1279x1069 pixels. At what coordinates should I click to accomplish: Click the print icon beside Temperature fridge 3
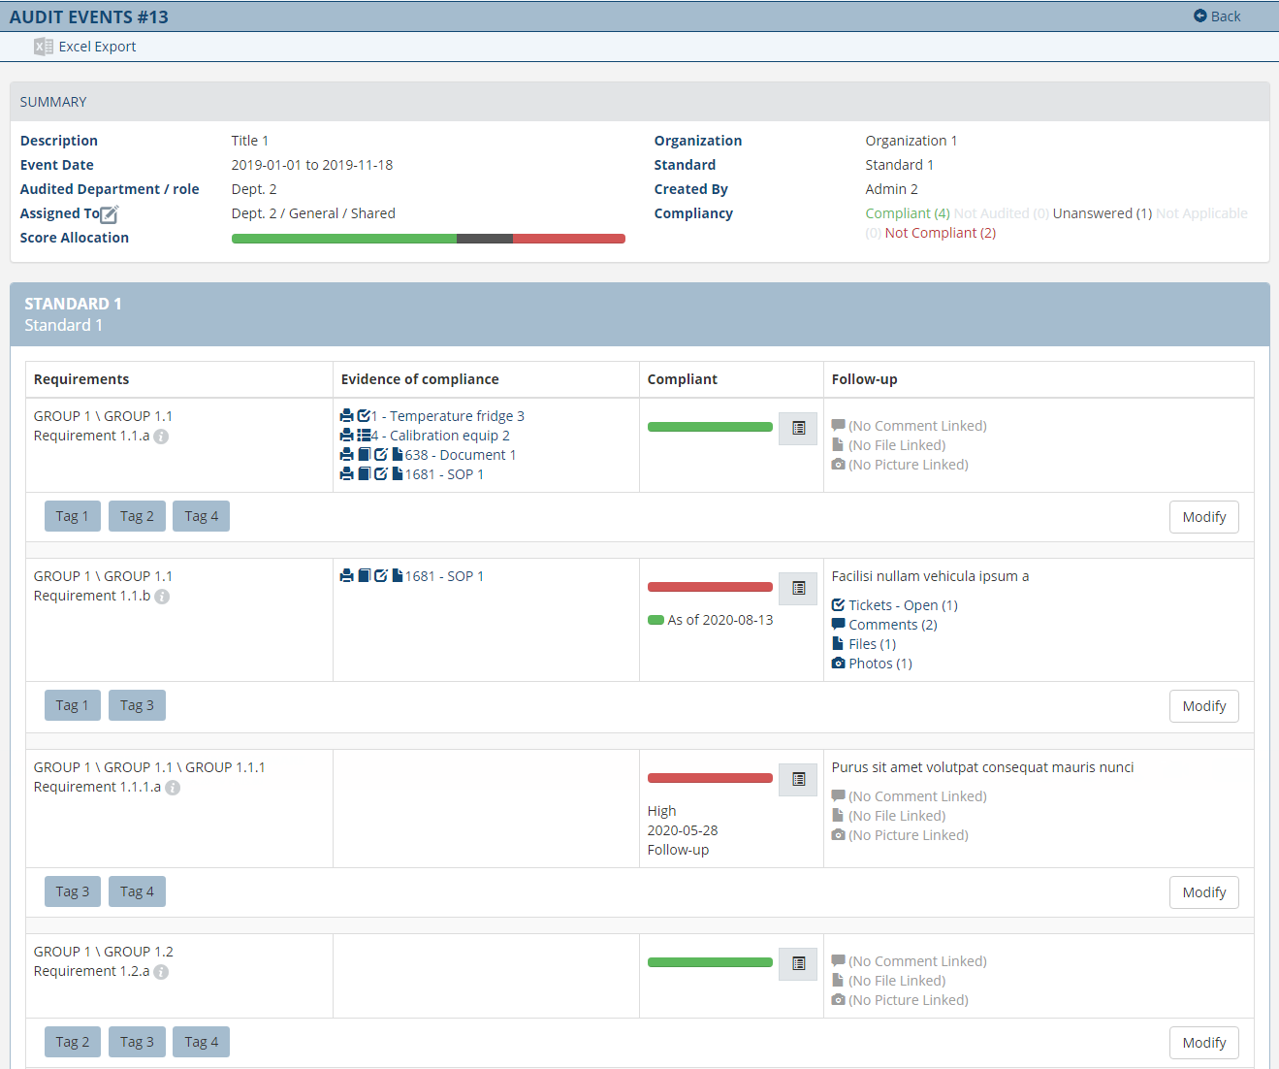pyautogui.click(x=347, y=415)
